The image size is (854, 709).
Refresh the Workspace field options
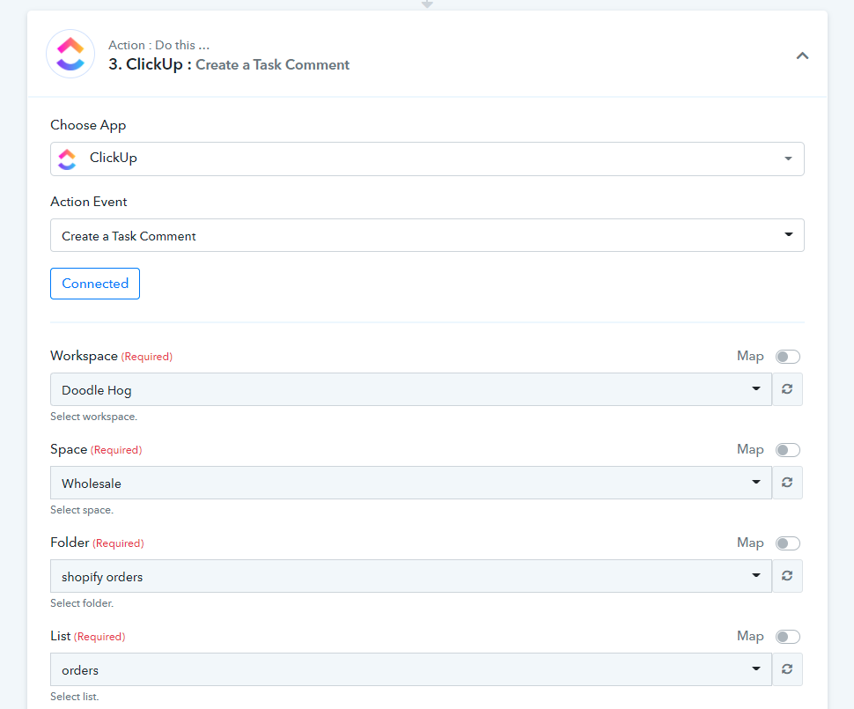[787, 389]
